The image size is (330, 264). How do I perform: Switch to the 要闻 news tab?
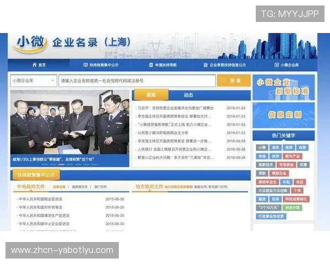(151, 95)
